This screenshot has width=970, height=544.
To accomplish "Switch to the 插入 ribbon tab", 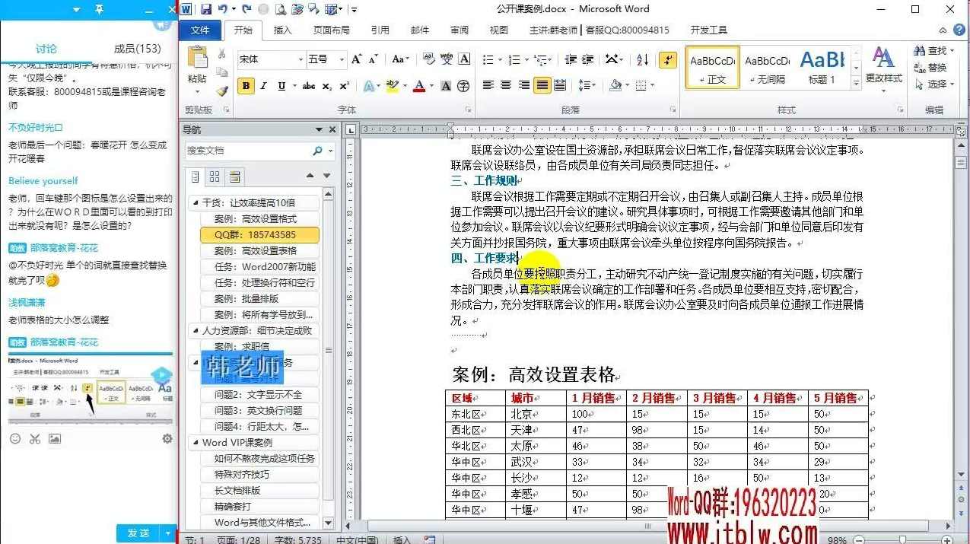I will coord(282,29).
